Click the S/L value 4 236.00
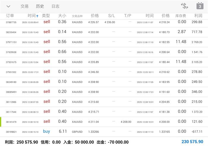 110,22
